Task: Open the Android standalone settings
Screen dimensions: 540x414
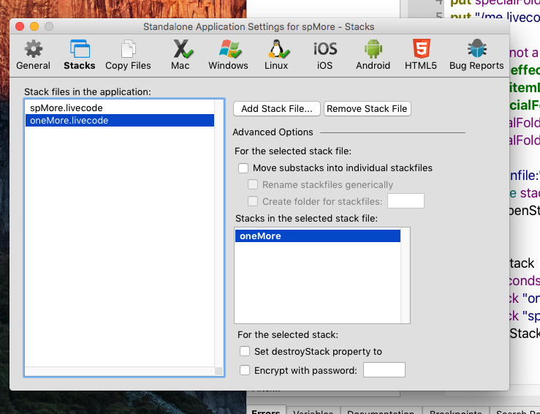Action: (x=373, y=55)
